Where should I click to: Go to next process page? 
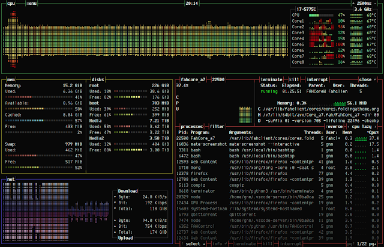[373, 244]
